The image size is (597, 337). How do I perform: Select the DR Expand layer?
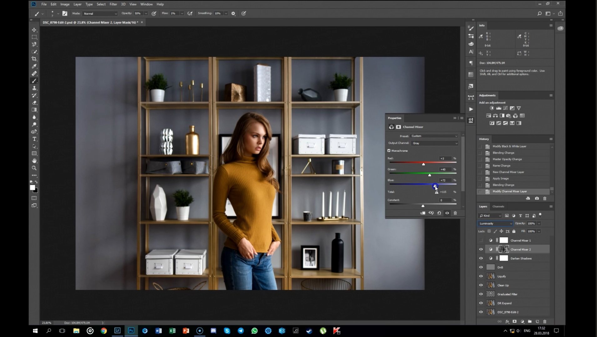click(x=513, y=303)
